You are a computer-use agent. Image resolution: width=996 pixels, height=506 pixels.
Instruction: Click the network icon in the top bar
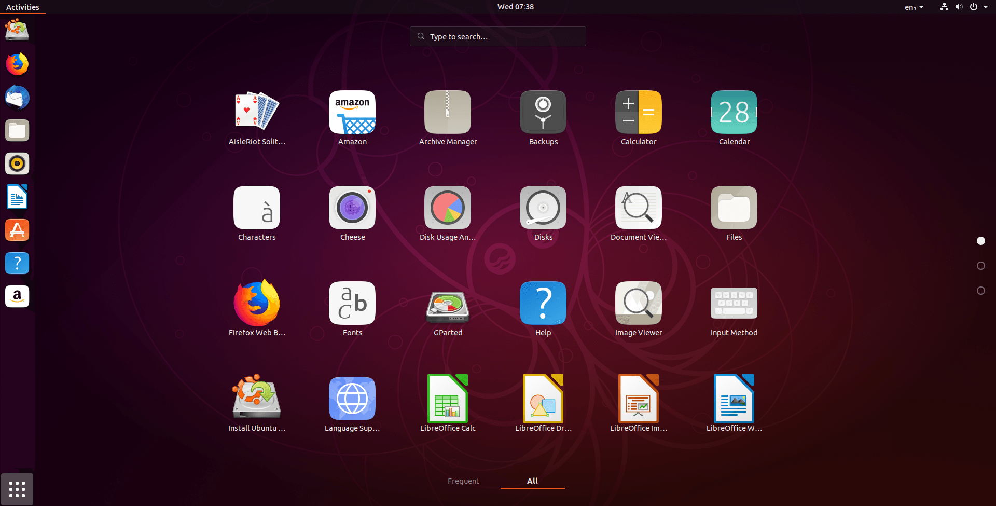944,7
